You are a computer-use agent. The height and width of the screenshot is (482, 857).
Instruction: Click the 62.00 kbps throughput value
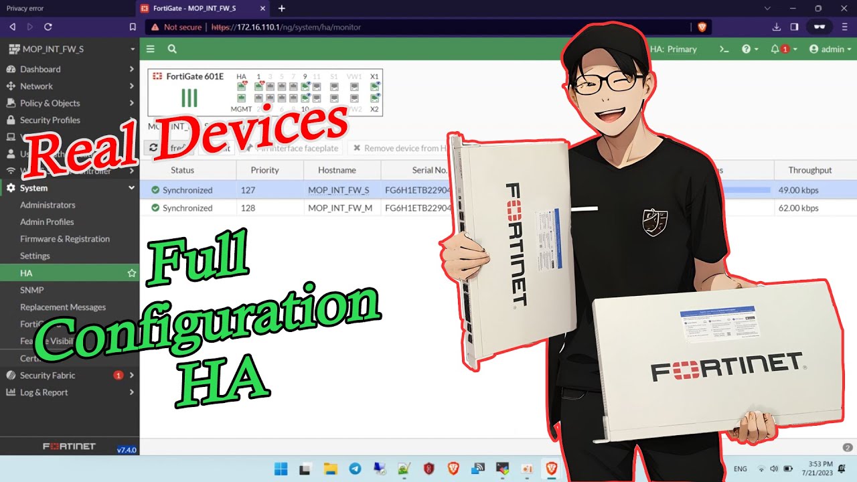(x=798, y=208)
